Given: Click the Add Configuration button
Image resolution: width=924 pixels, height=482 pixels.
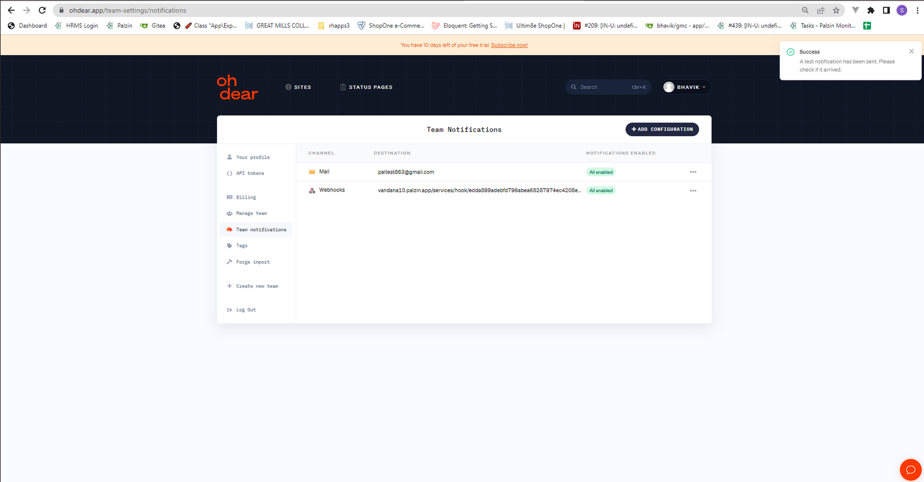Looking at the screenshot, I should 662,129.
